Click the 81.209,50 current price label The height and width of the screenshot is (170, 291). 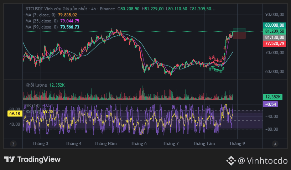click(x=274, y=31)
